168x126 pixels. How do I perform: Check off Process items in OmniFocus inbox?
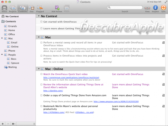tap(41, 56)
